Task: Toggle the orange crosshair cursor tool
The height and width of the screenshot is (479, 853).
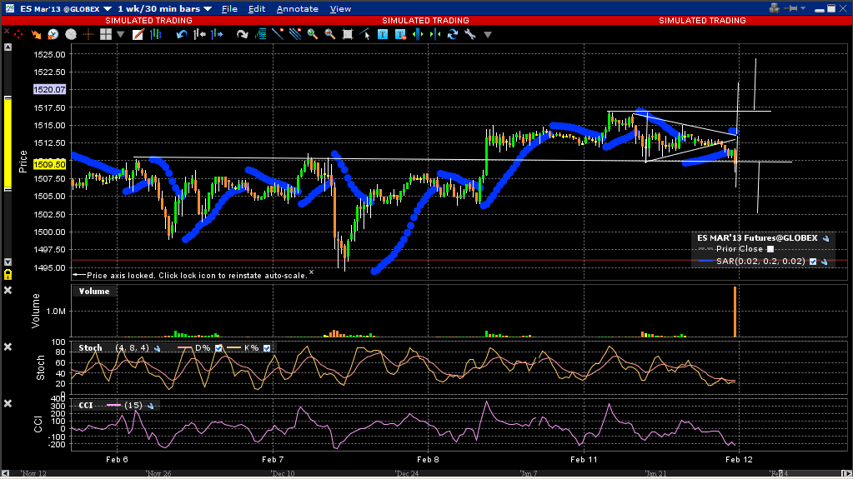Action: 88,34
